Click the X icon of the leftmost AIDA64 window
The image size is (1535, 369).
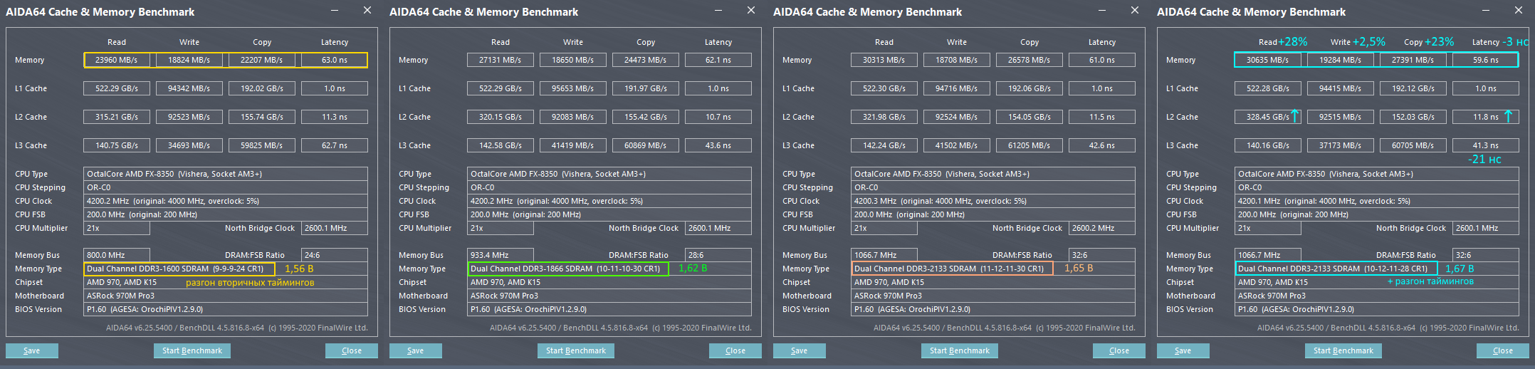click(367, 11)
